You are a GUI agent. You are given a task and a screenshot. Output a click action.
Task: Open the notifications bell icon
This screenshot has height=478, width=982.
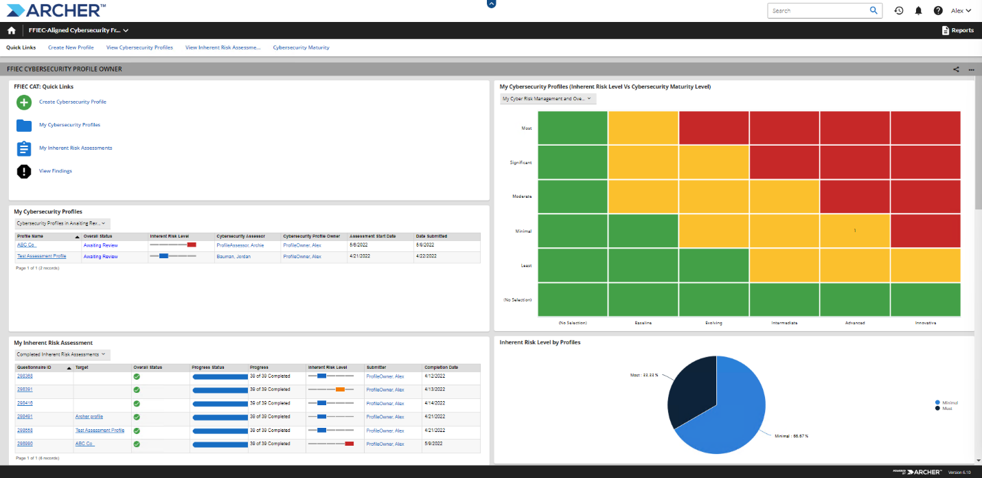[x=918, y=11]
